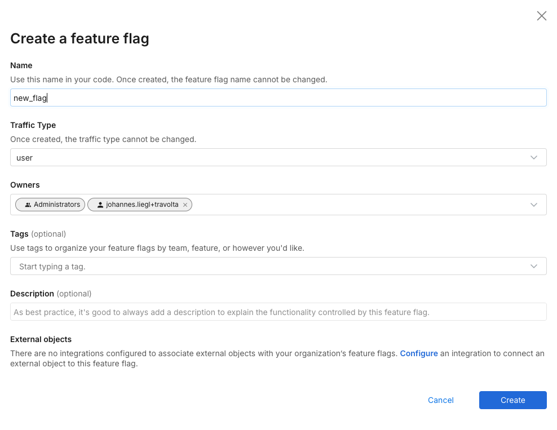Click into the Name field containing new_flag
Viewport: 557px width, 430px height.
(278, 98)
